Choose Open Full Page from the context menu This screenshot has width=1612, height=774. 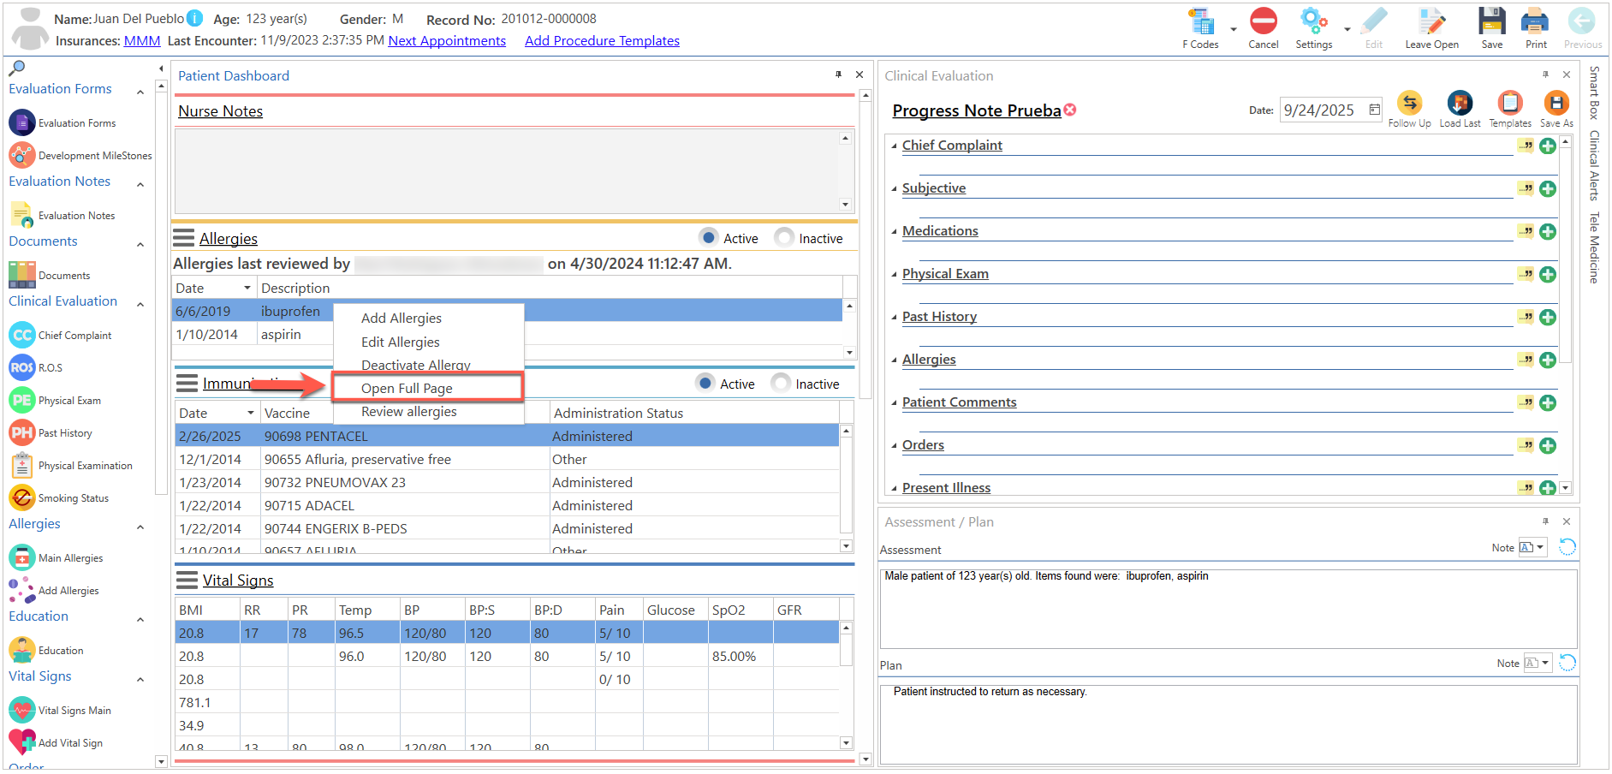[x=428, y=388]
